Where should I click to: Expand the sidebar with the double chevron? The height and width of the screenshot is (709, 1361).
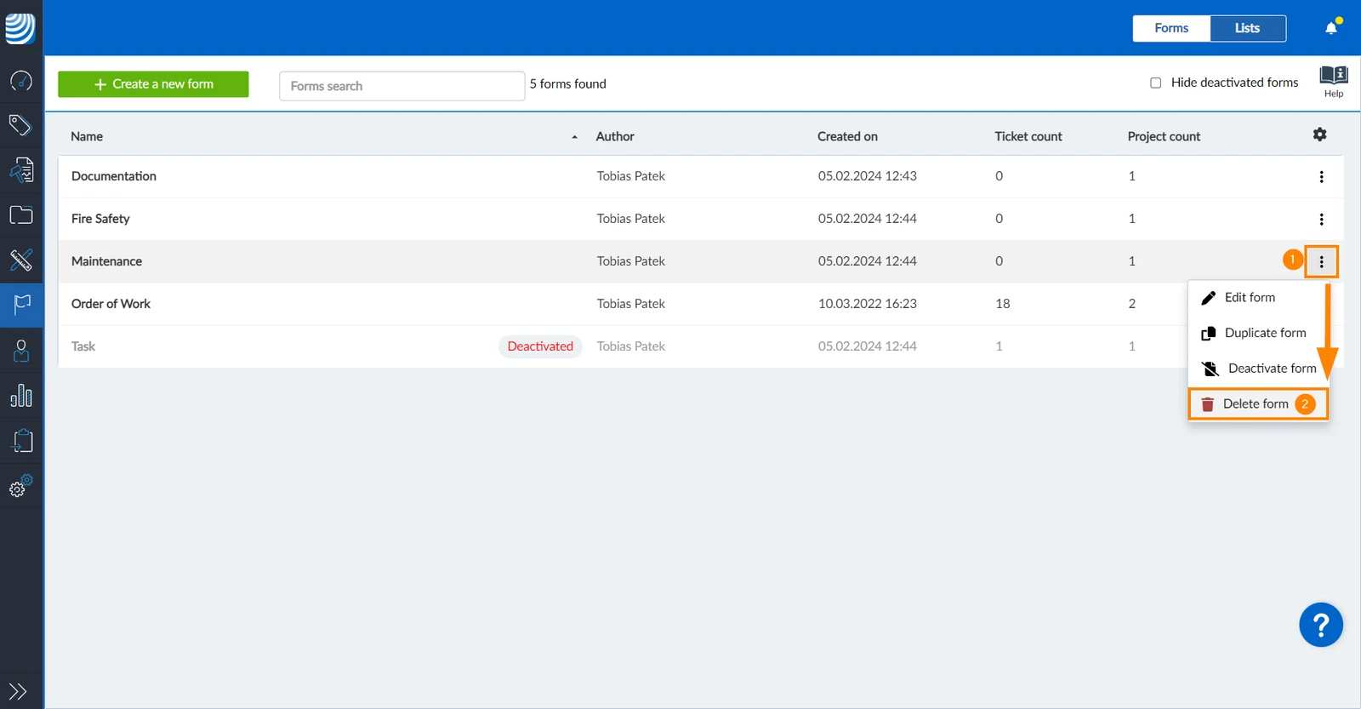click(x=18, y=691)
